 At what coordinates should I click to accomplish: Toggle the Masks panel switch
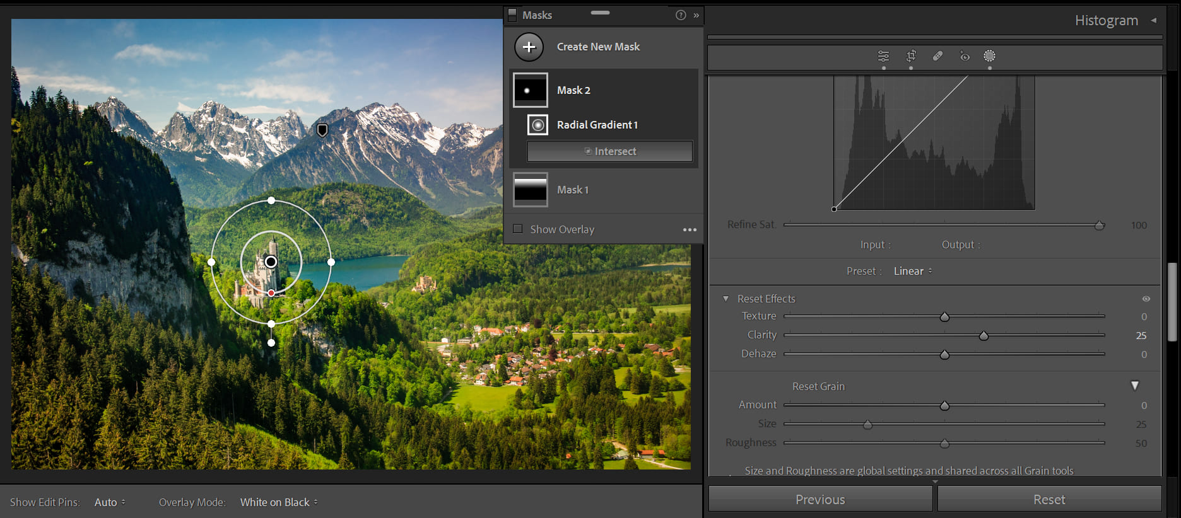(x=512, y=15)
